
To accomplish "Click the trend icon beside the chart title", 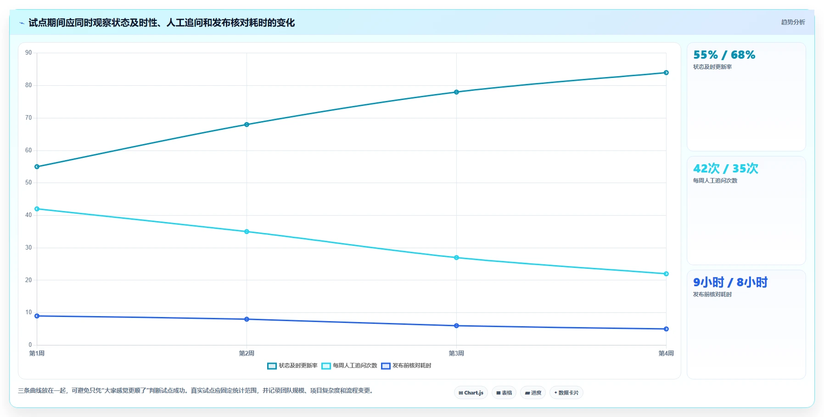I will pyautogui.click(x=22, y=23).
